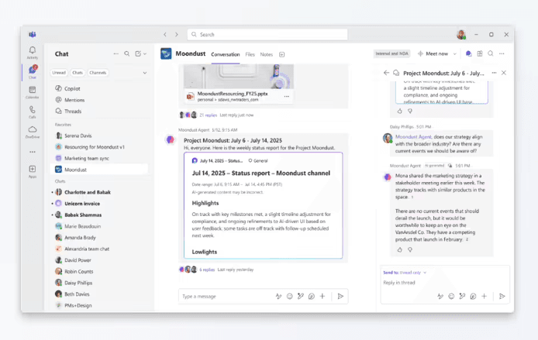Click the search magnifier in Chat header

coord(127,53)
